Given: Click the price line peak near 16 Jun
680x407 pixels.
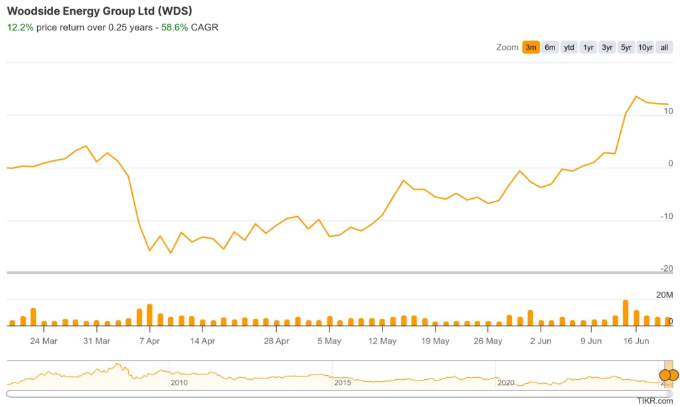Looking at the screenshot, I should pyautogui.click(x=636, y=97).
